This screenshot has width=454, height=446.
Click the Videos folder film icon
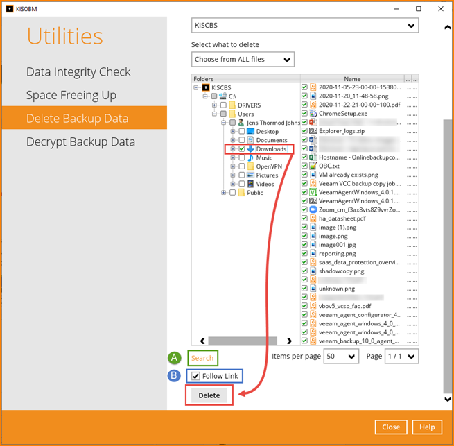point(250,184)
